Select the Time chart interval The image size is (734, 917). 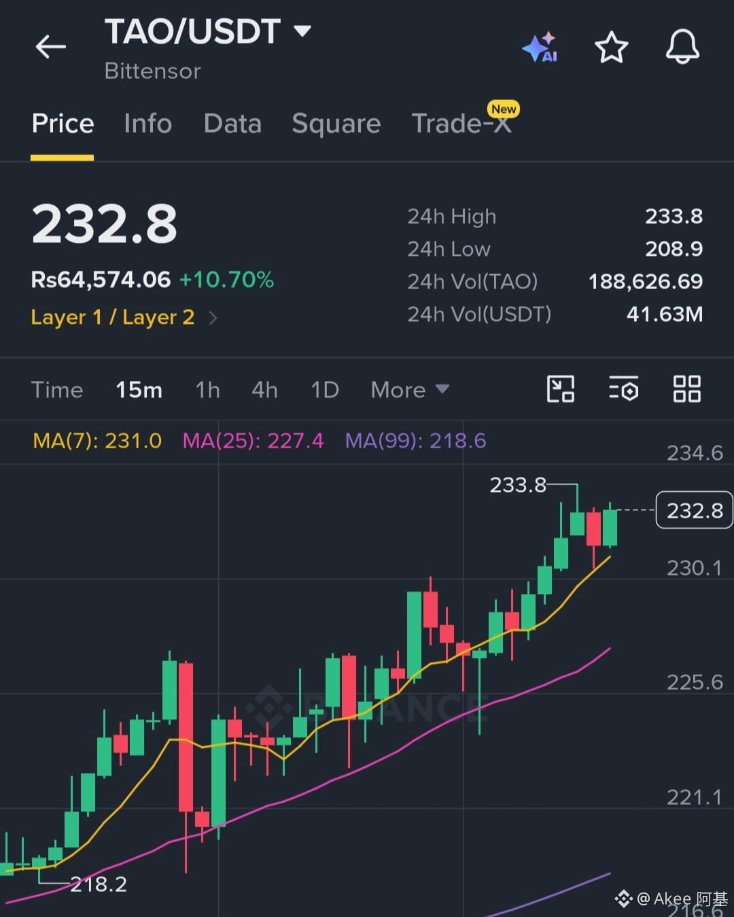pyautogui.click(x=57, y=390)
